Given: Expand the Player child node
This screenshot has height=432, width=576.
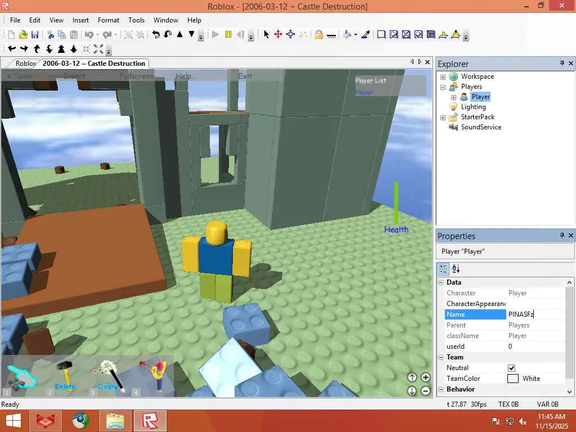Looking at the screenshot, I should (454, 97).
